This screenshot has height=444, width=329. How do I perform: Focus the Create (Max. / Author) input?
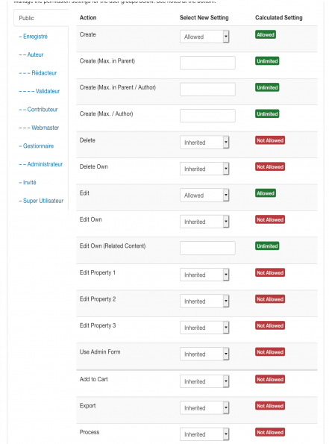pyautogui.click(x=207, y=116)
